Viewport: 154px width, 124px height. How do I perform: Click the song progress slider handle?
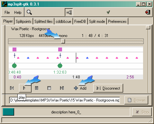pyautogui.click(x=63, y=41)
